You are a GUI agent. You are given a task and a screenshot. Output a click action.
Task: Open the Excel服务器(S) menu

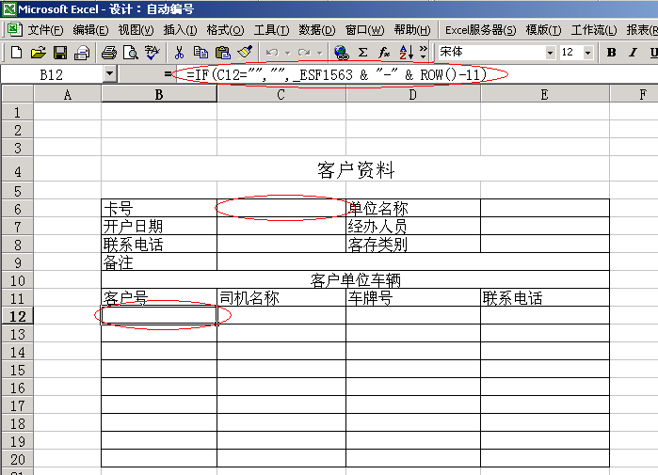coord(481,30)
